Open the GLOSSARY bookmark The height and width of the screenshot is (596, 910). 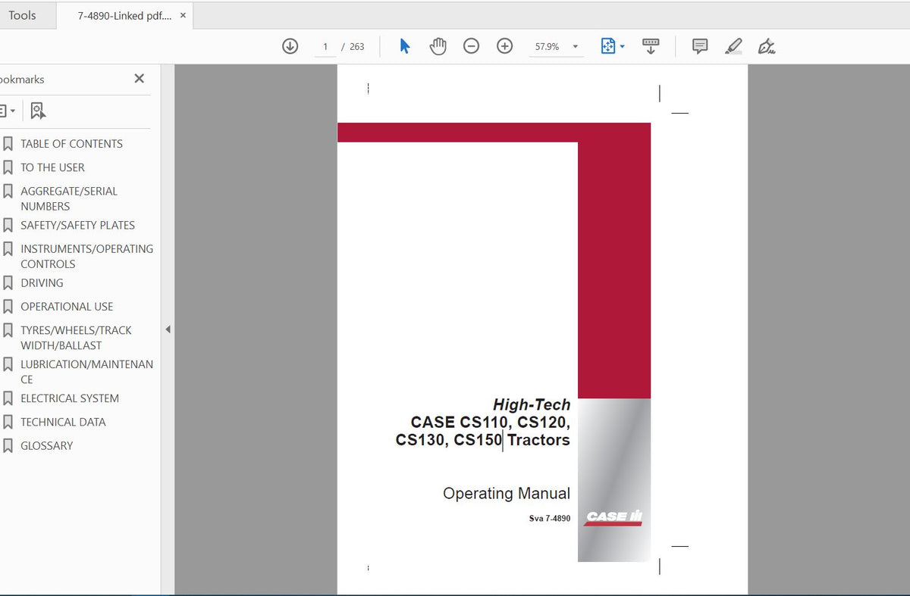pyautogui.click(x=47, y=446)
